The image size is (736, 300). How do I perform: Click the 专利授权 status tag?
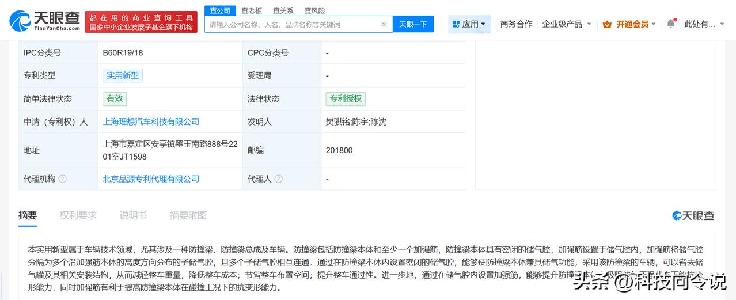[346, 98]
